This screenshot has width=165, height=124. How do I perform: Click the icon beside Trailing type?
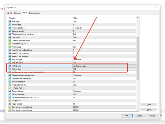tap(10, 66)
